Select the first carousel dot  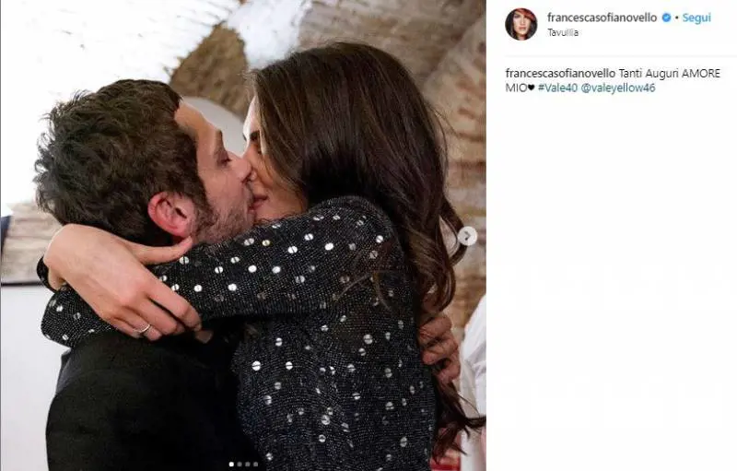(231, 464)
